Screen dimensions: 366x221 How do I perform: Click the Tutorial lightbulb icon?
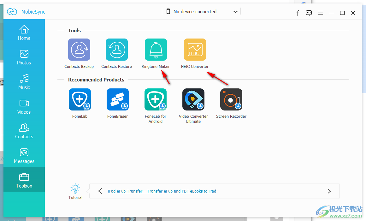coord(75,189)
